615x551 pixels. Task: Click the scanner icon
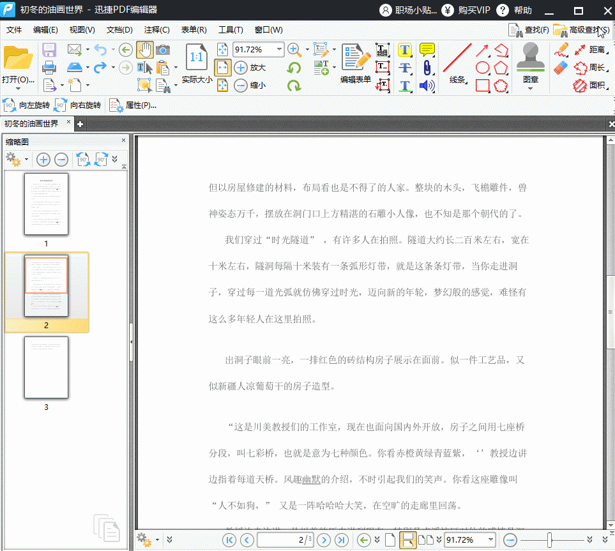74,68
